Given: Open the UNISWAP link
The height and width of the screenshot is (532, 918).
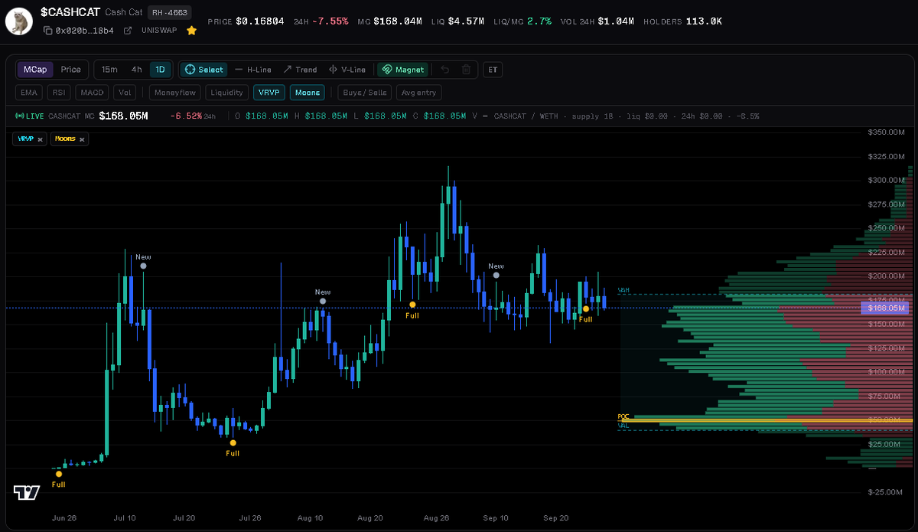Looking at the screenshot, I should click(159, 31).
